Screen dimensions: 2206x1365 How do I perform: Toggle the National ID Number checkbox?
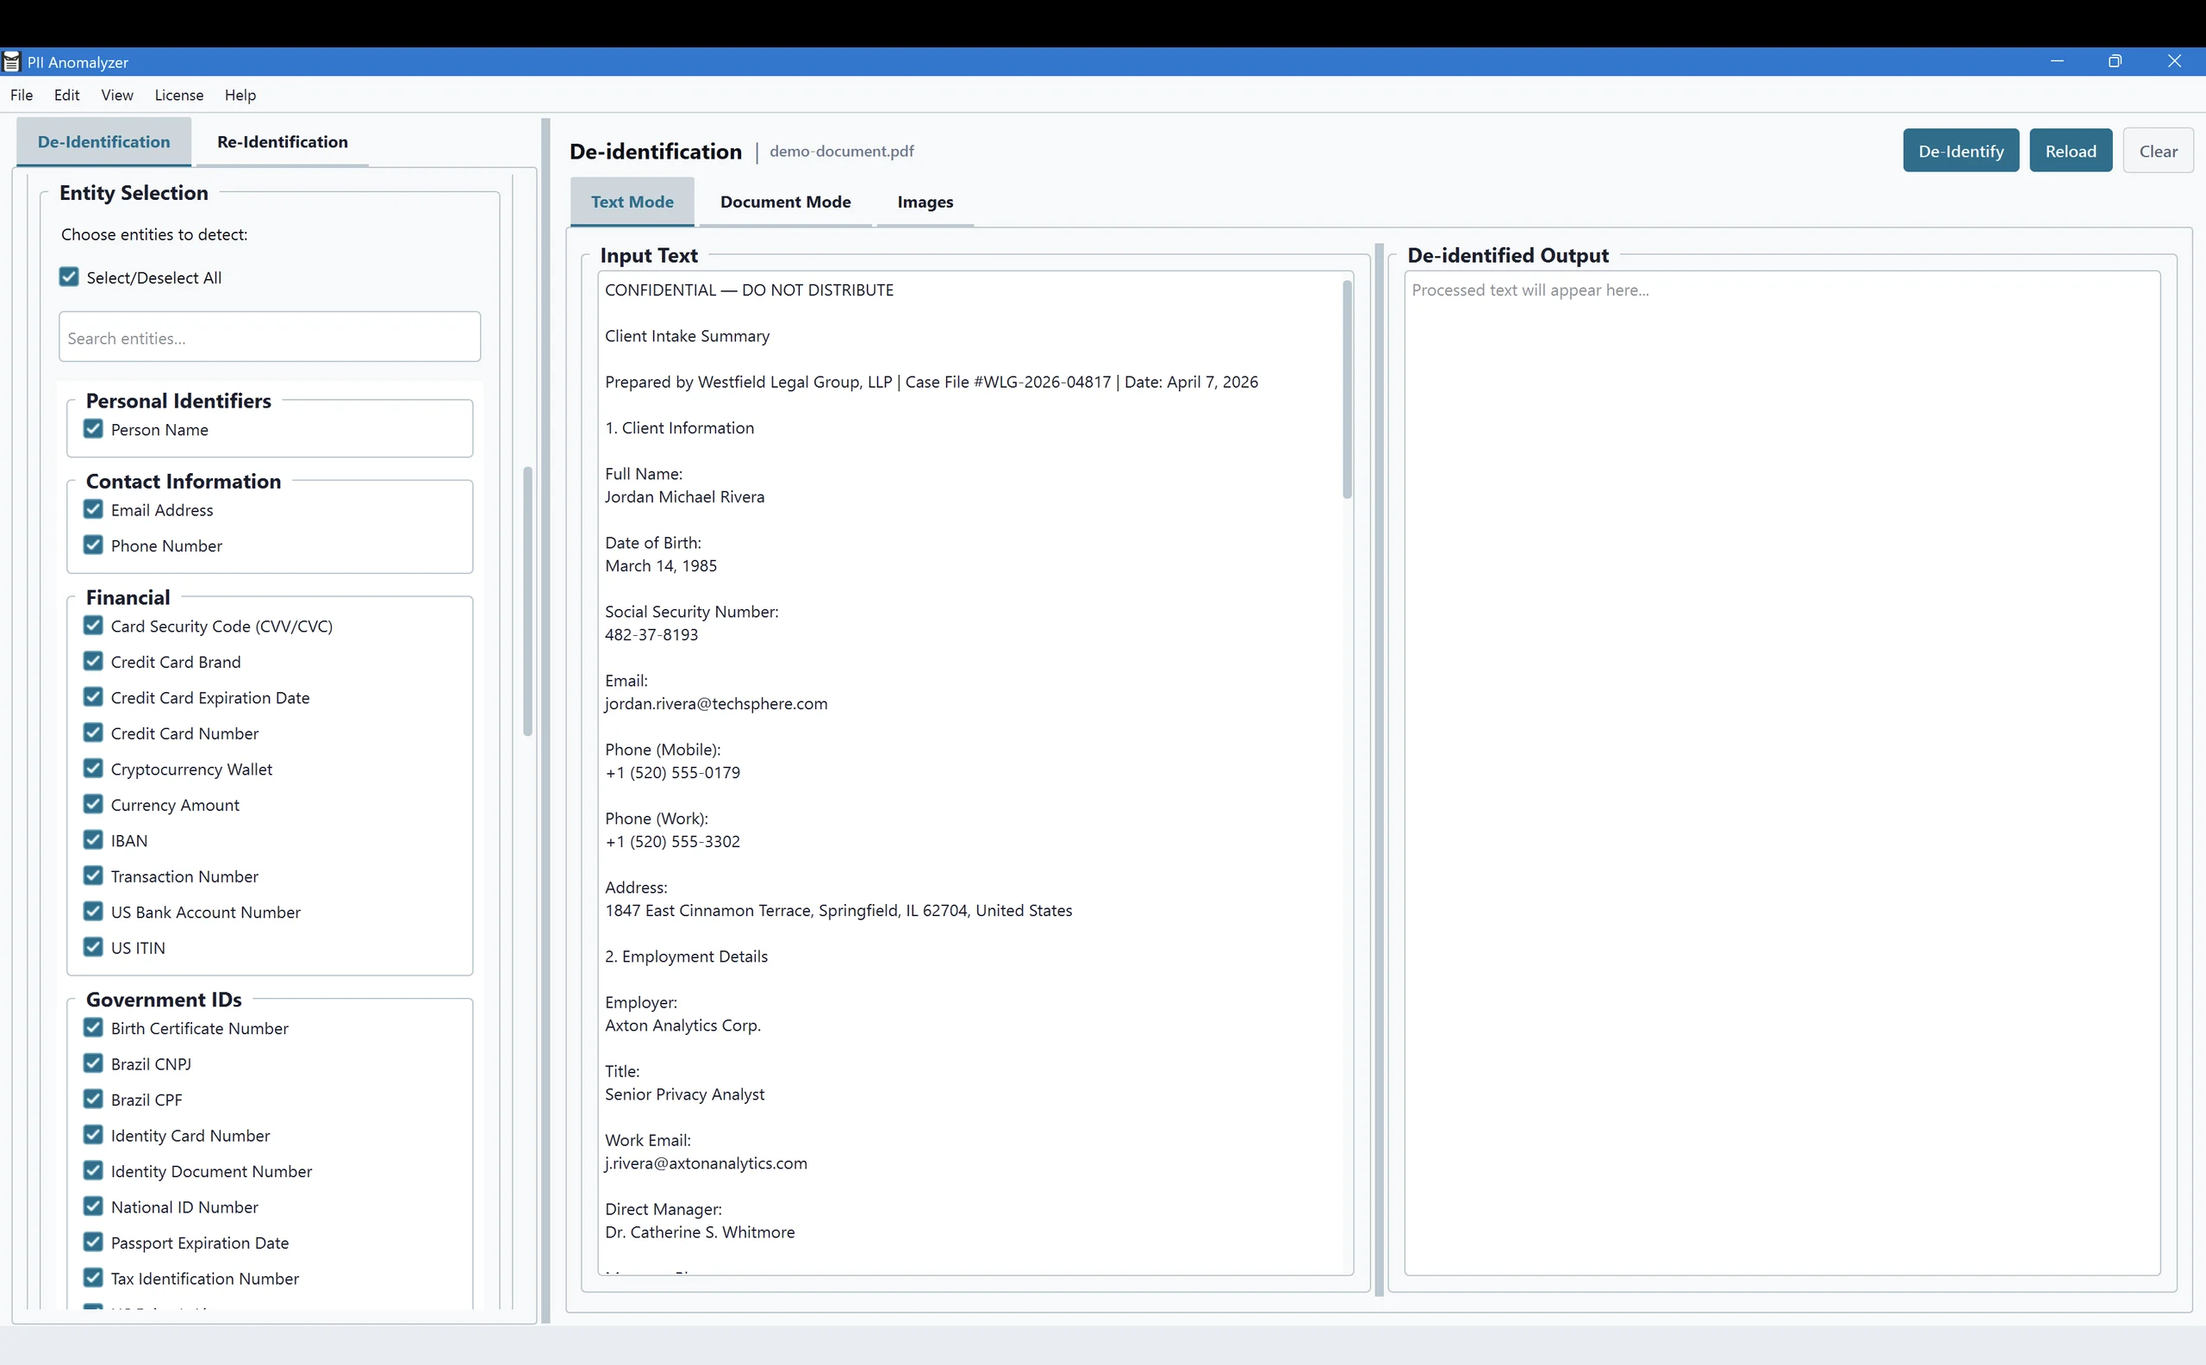(93, 1206)
